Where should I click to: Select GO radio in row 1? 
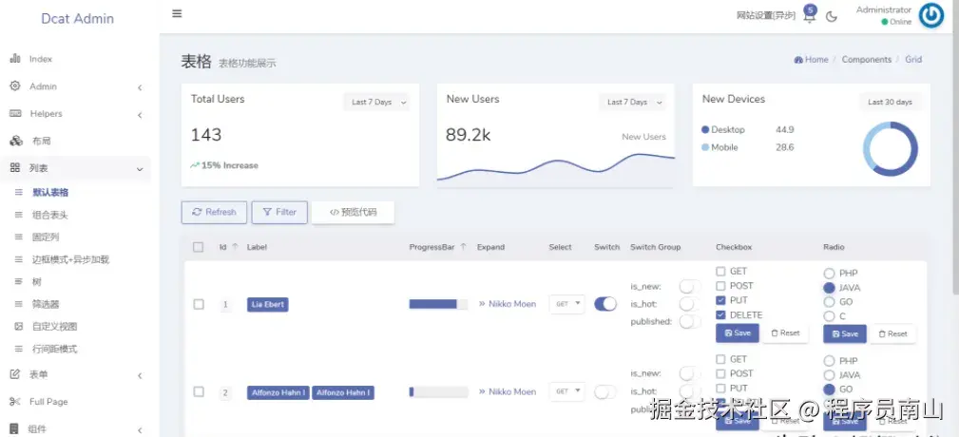829,302
